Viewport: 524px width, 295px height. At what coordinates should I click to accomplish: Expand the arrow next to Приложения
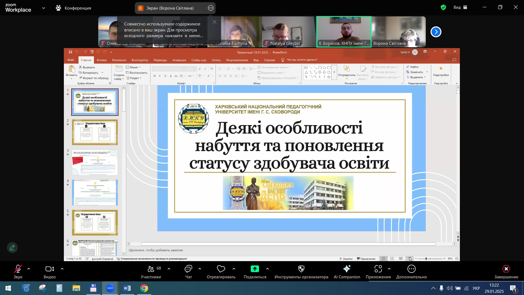point(389,269)
